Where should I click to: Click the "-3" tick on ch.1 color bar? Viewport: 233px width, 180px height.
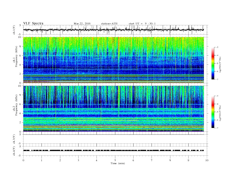point(217,47)
